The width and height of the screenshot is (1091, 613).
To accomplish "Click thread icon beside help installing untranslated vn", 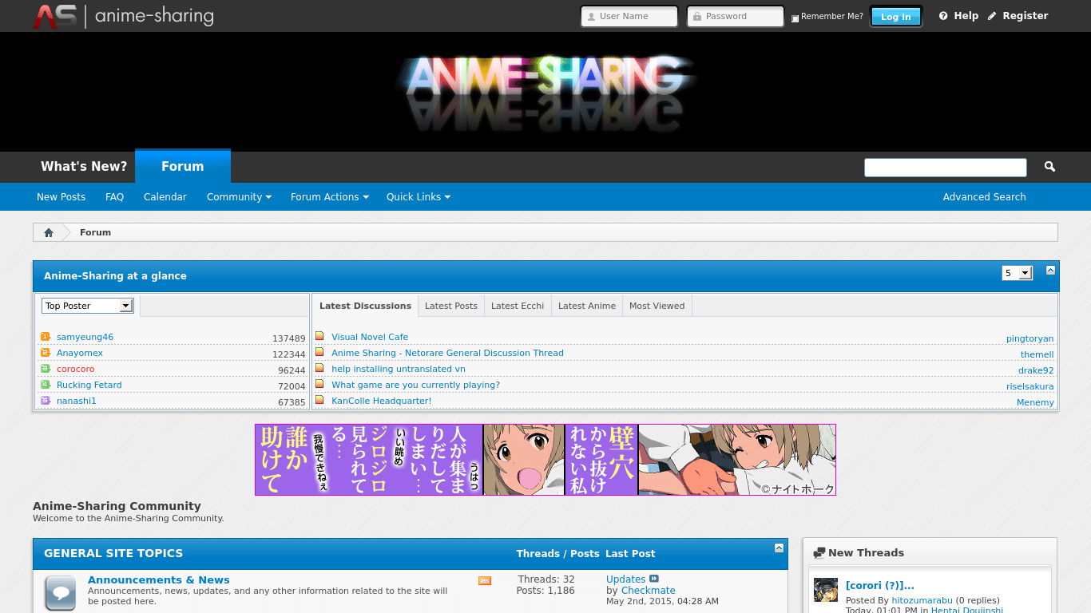I will tap(319, 368).
